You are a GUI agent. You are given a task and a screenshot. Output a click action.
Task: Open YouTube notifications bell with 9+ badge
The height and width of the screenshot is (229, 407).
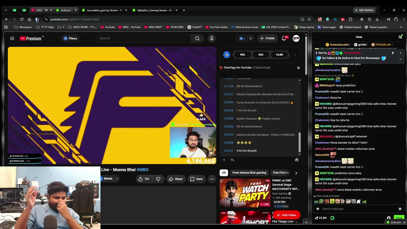point(284,38)
